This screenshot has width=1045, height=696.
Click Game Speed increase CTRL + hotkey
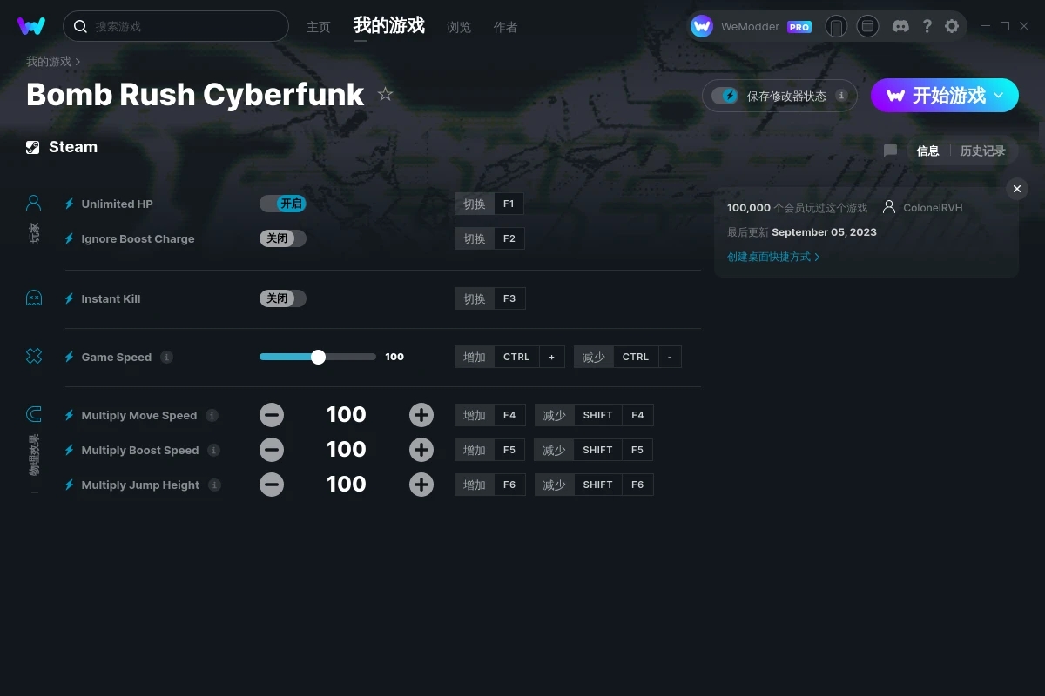coord(509,357)
